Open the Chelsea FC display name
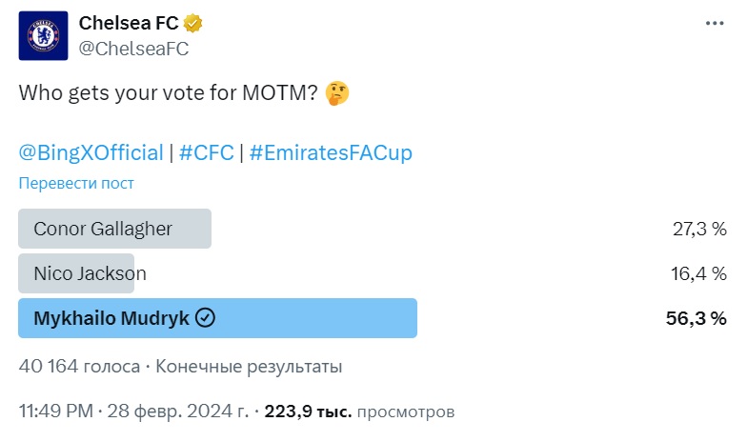This screenshot has width=747, height=442. click(x=129, y=23)
